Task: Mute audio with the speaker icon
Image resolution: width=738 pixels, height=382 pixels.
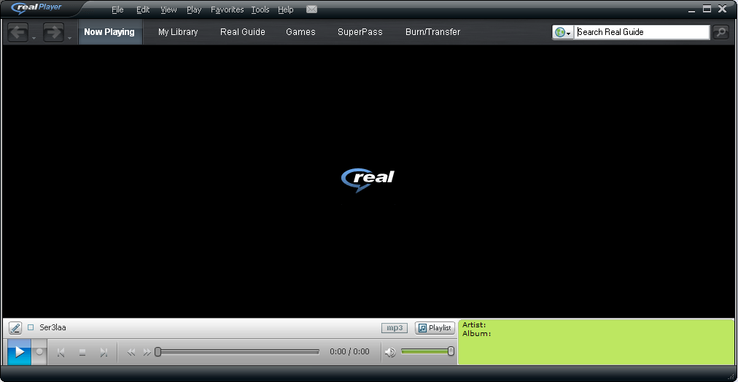Action: tap(390, 352)
